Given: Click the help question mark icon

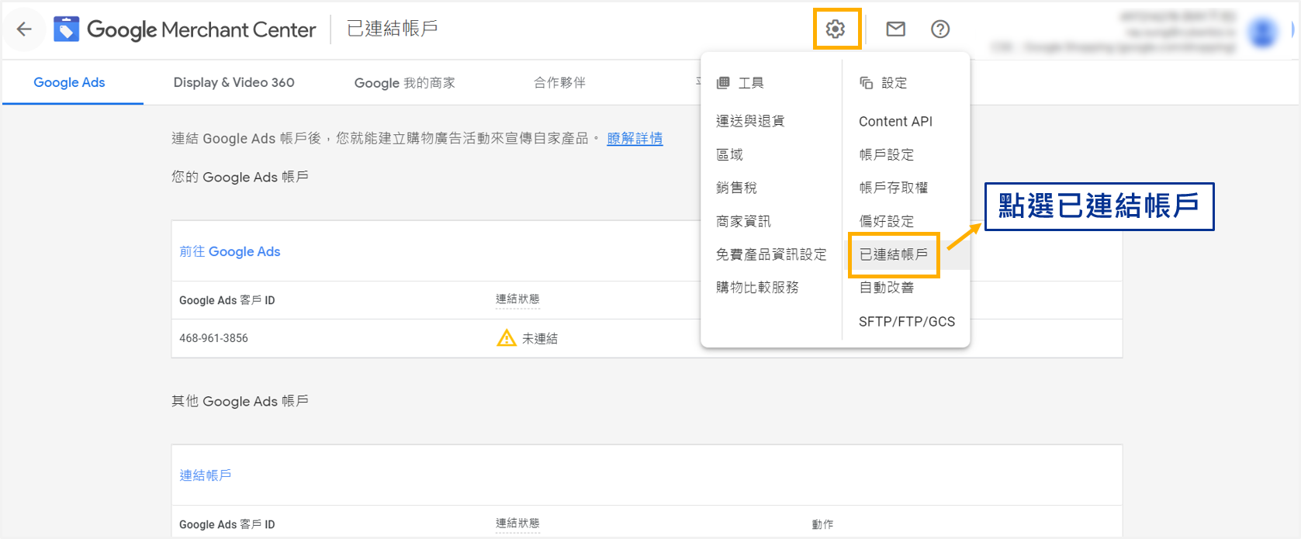Looking at the screenshot, I should coord(940,29).
